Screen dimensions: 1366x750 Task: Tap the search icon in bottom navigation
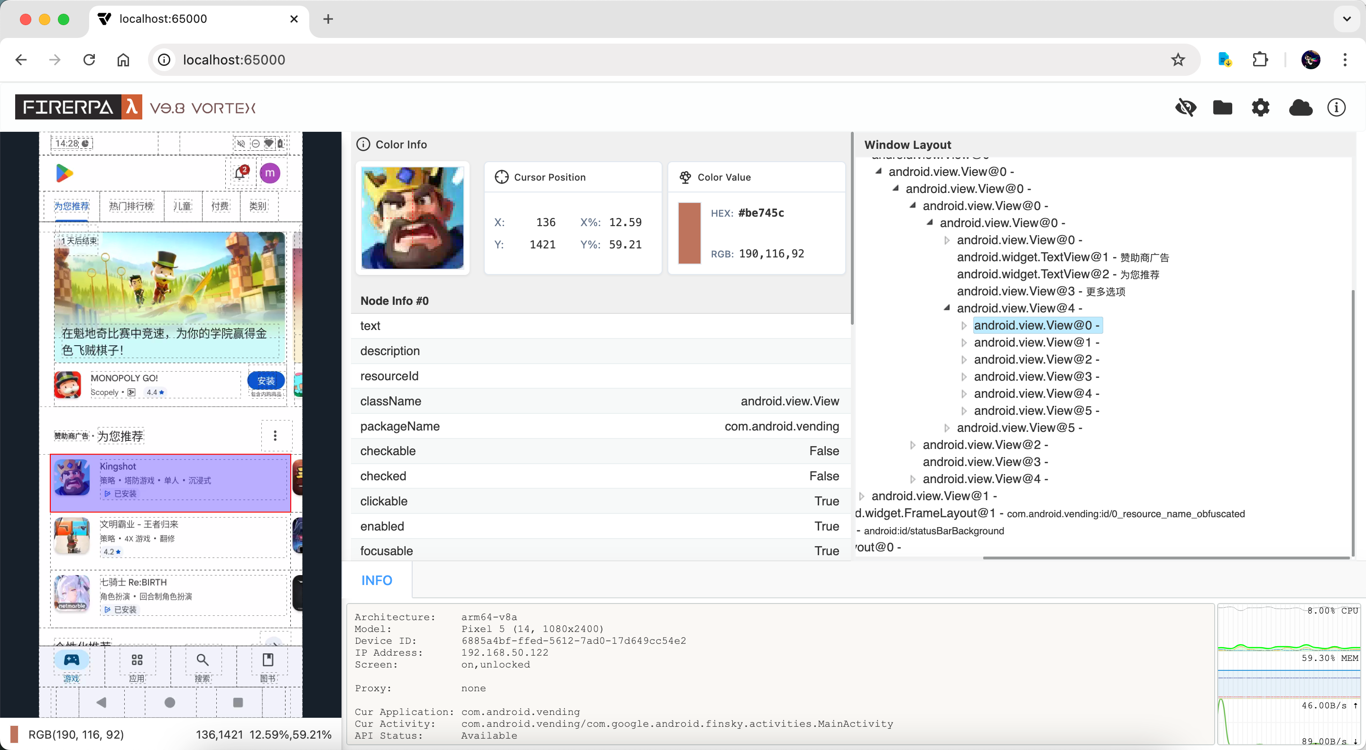(x=202, y=660)
